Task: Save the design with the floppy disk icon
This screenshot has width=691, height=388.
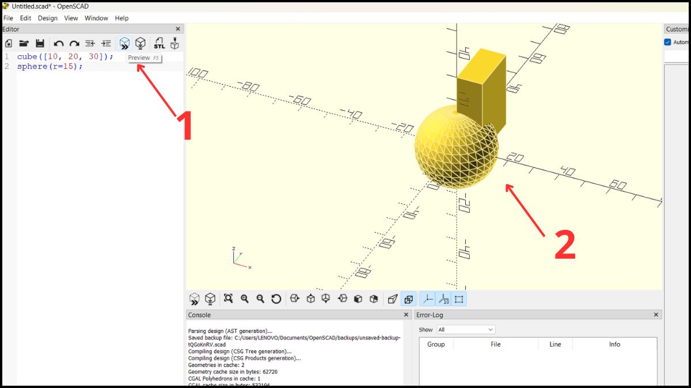Action: [x=40, y=43]
